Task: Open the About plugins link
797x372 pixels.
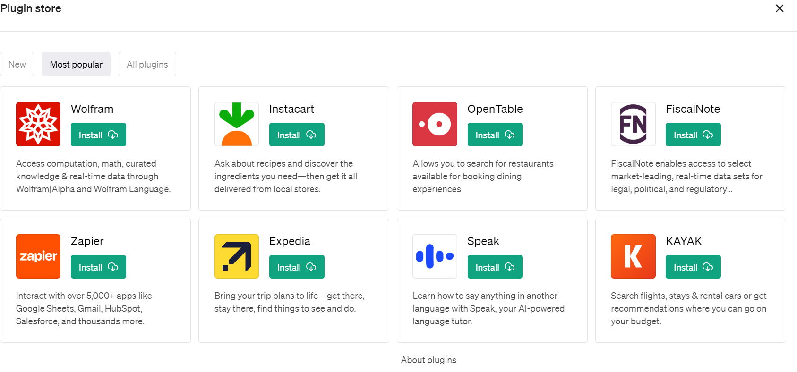Action: point(428,360)
